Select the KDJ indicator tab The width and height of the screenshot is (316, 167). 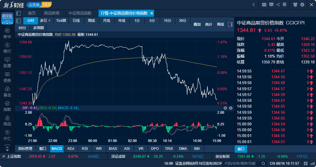pos(71,149)
